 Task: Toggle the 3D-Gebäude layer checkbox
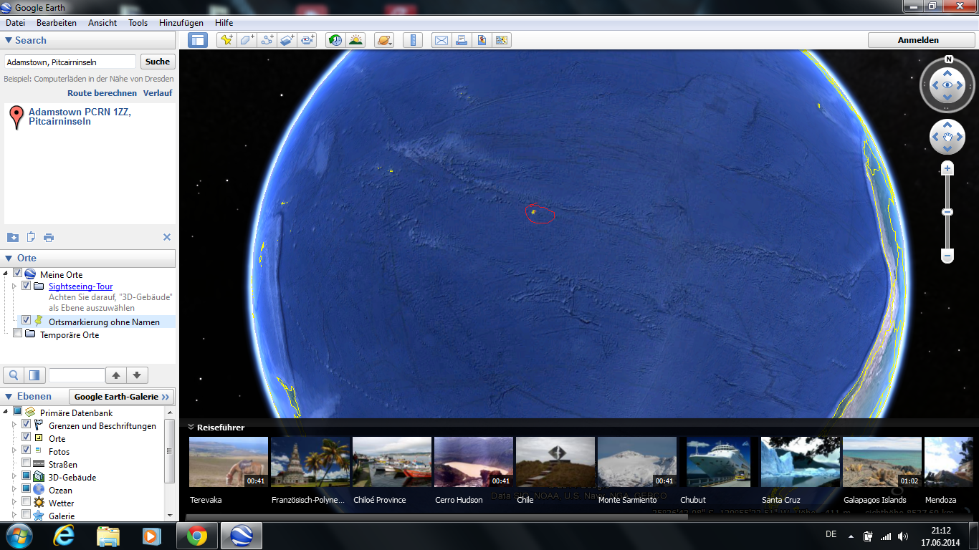(x=27, y=476)
